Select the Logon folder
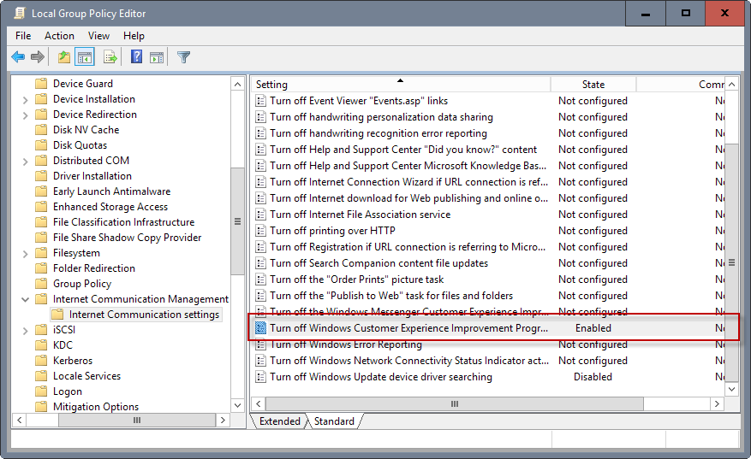Viewport: 751px width, 459px height. 68,391
